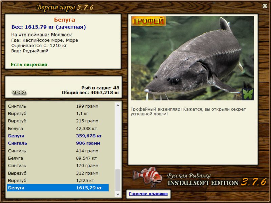Screen dimensions: 271x203
Task: Select the Вырезуб 215 грамм row
Action: pos(58,121)
